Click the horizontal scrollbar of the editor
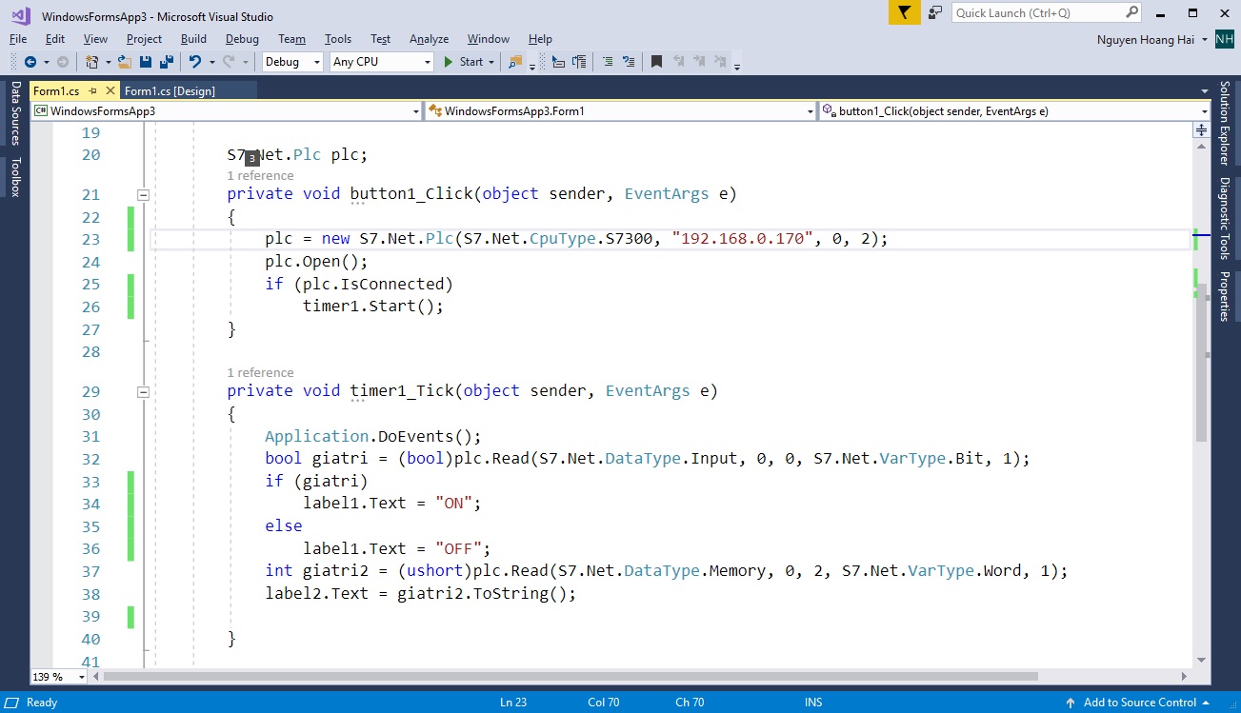The image size is (1241, 713). tap(571, 677)
